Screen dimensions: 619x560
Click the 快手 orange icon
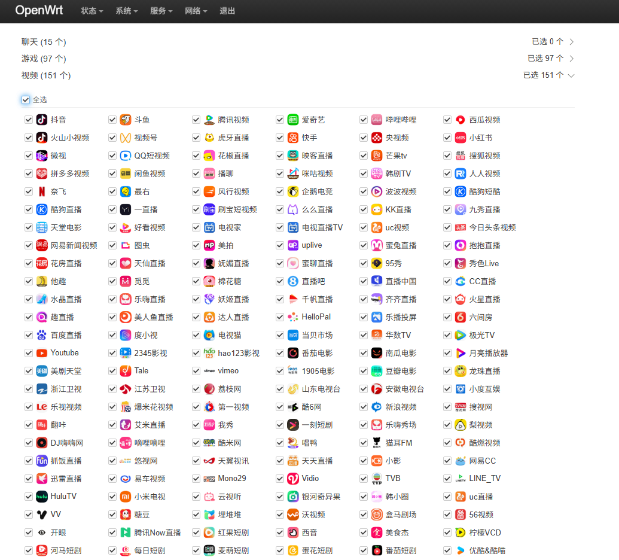[x=293, y=138]
